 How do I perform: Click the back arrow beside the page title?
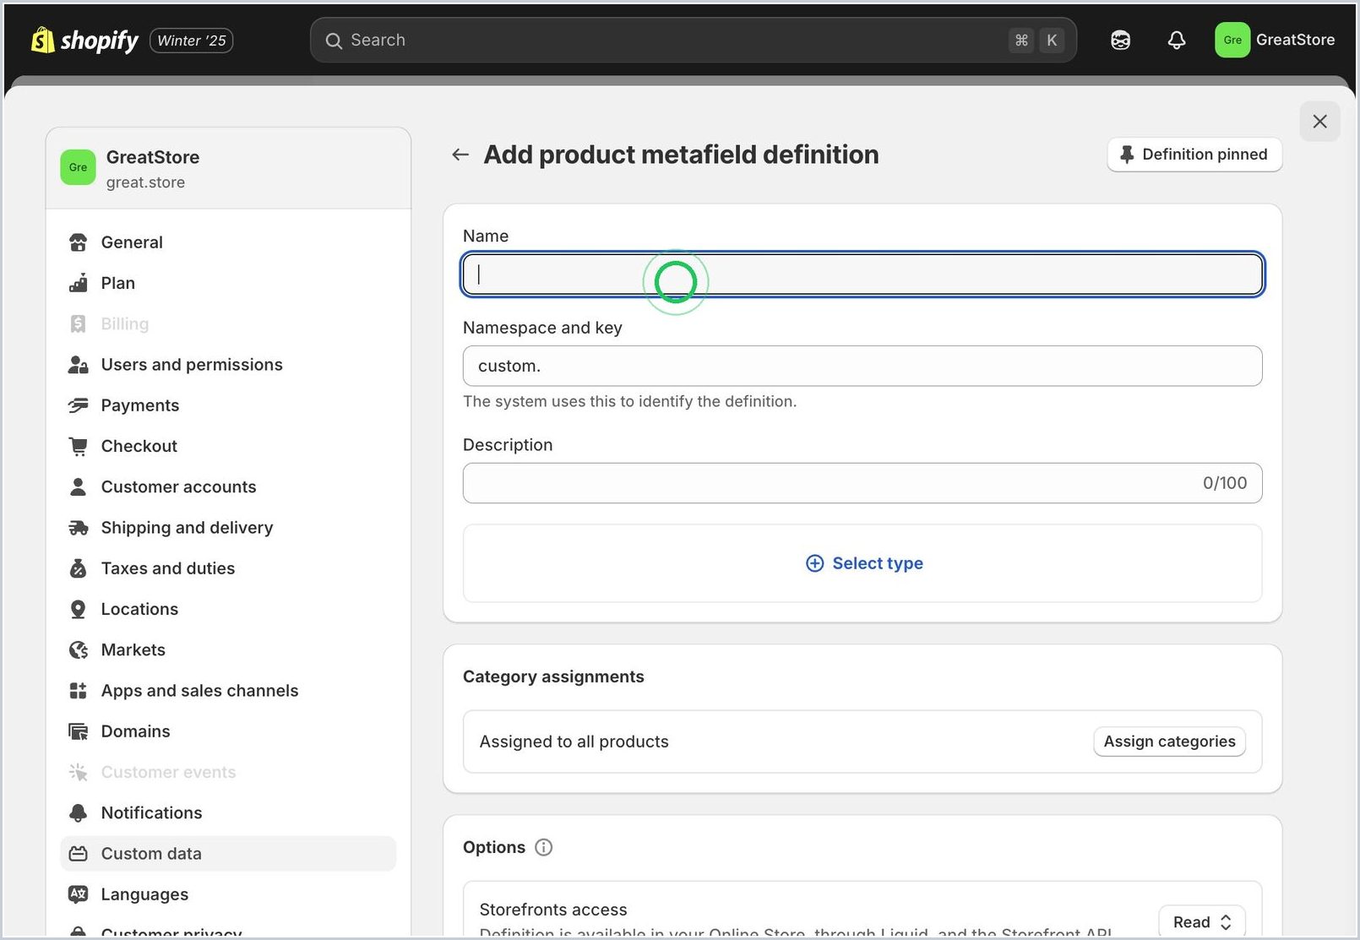460,155
